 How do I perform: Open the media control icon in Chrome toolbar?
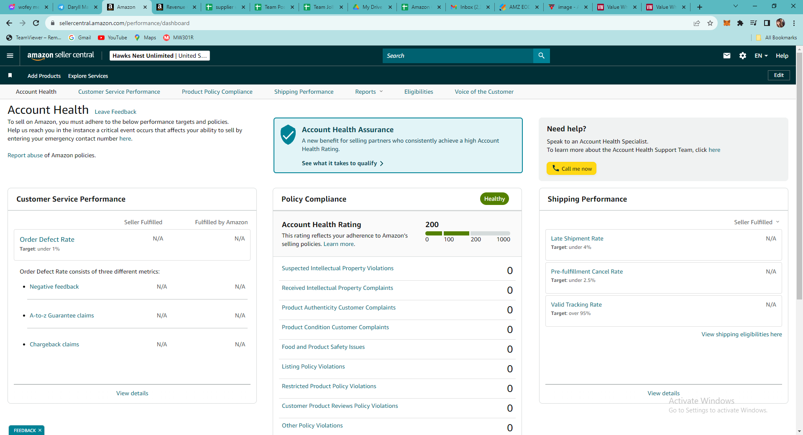pyautogui.click(x=754, y=23)
